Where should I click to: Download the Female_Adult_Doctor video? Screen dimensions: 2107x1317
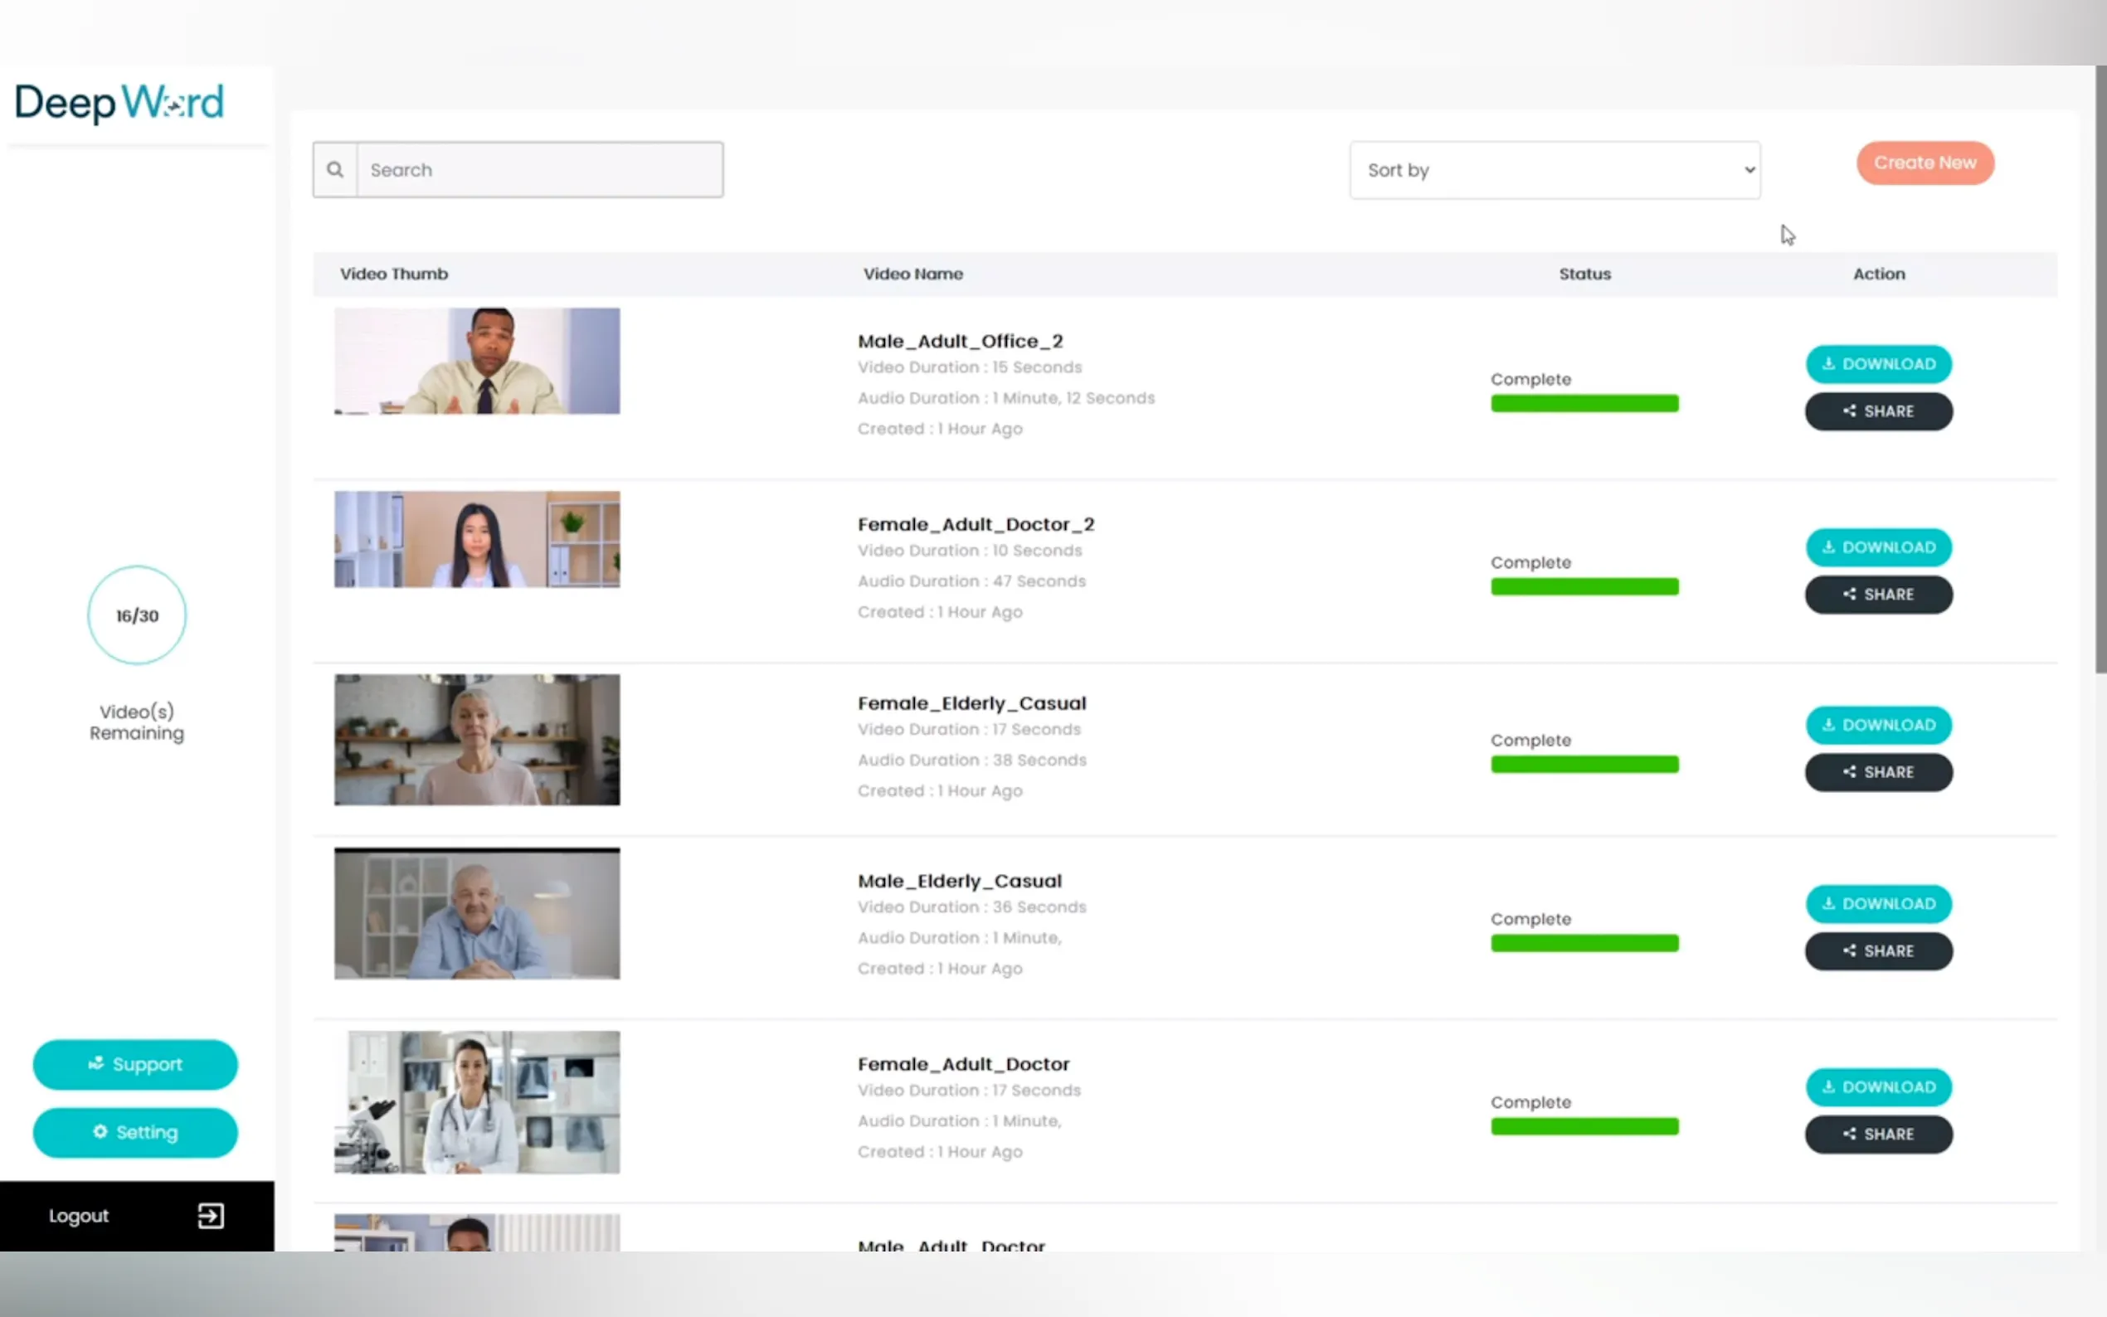click(x=1878, y=1086)
